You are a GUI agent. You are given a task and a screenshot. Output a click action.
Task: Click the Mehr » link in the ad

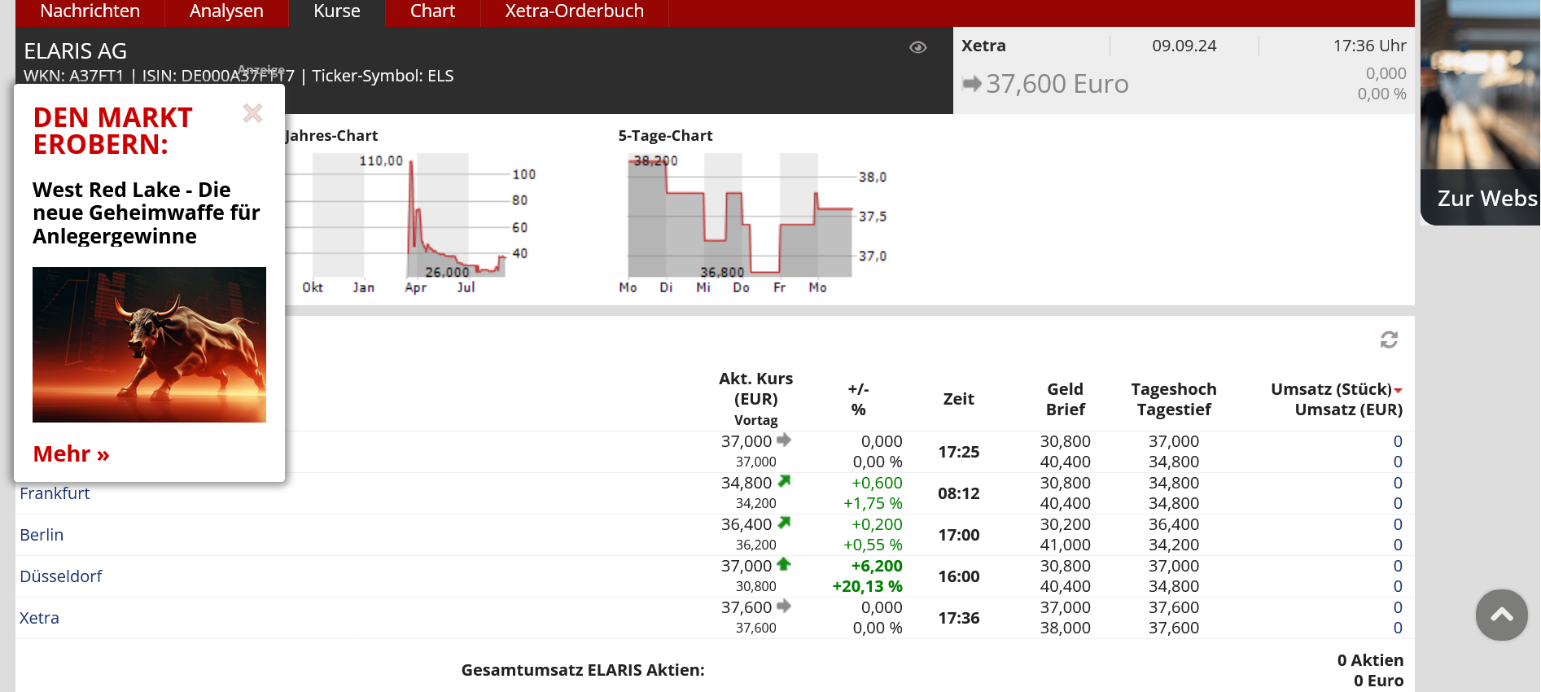(x=71, y=453)
